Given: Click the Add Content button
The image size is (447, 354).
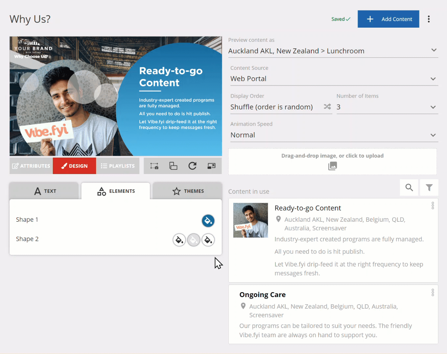Looking at the screenshot, I should coord(388,19).
